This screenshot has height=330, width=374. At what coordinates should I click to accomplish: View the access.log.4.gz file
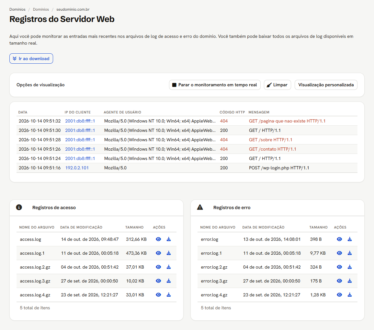point(158,295)
